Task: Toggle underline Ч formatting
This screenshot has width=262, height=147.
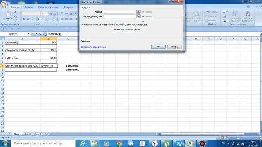Action: click(32, 19)
